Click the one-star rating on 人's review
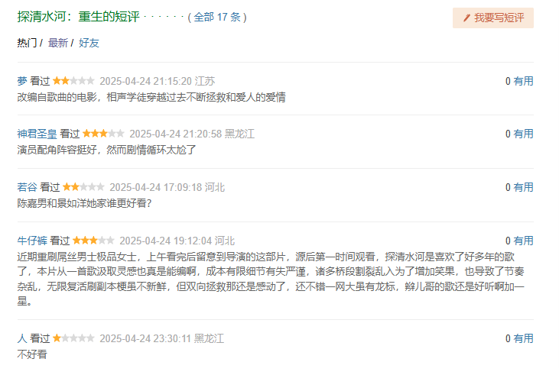 73,338
